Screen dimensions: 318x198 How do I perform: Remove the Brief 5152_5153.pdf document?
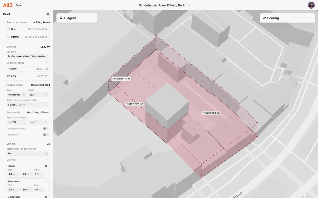coord(46,29)
